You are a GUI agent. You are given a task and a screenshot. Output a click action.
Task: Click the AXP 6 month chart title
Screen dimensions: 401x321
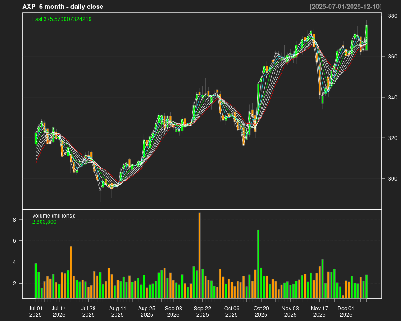pos(63,7)
